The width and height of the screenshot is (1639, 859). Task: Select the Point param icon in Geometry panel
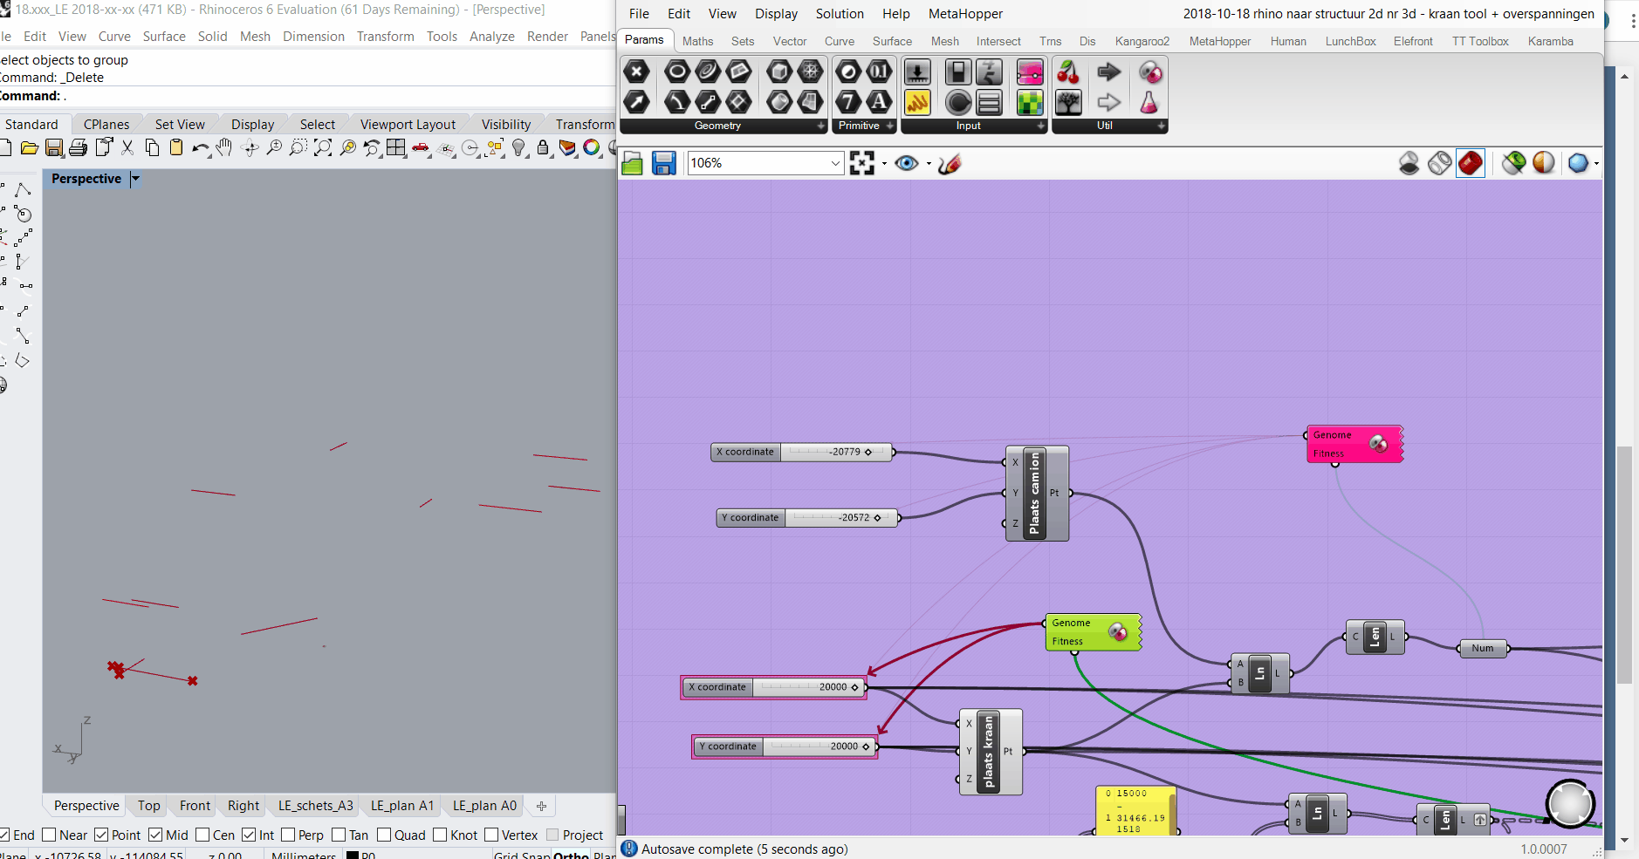tap(637, 72)
